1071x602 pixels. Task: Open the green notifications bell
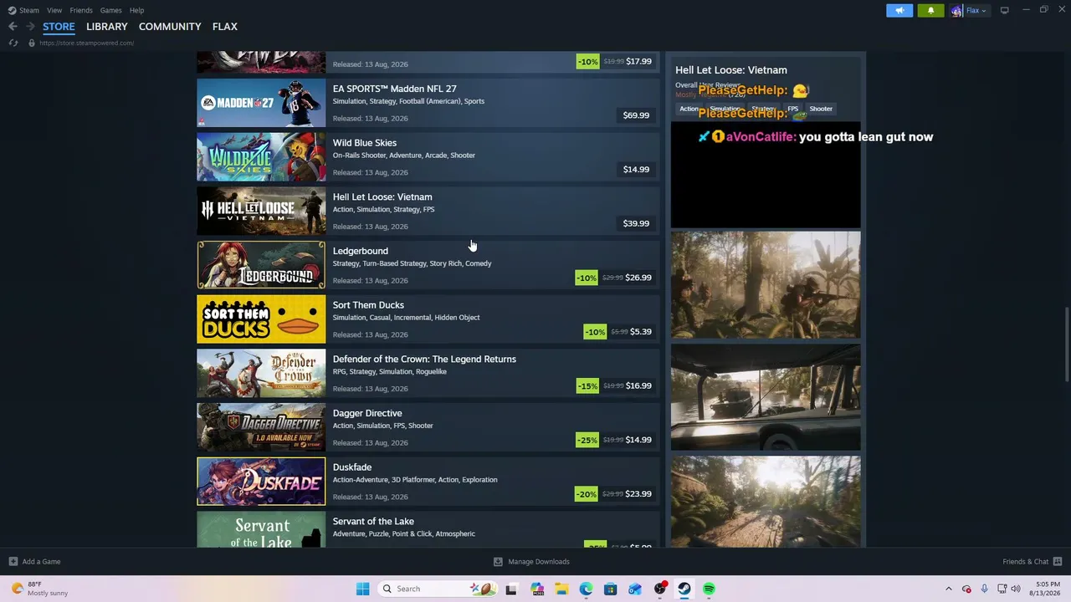coord(931,11)
